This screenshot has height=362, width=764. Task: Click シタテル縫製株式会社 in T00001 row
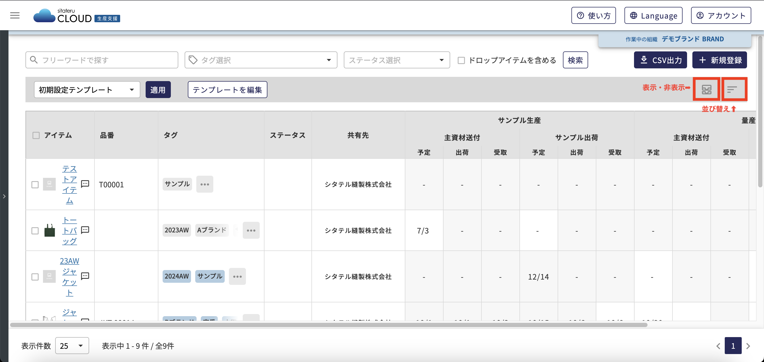tap(358, 184)
